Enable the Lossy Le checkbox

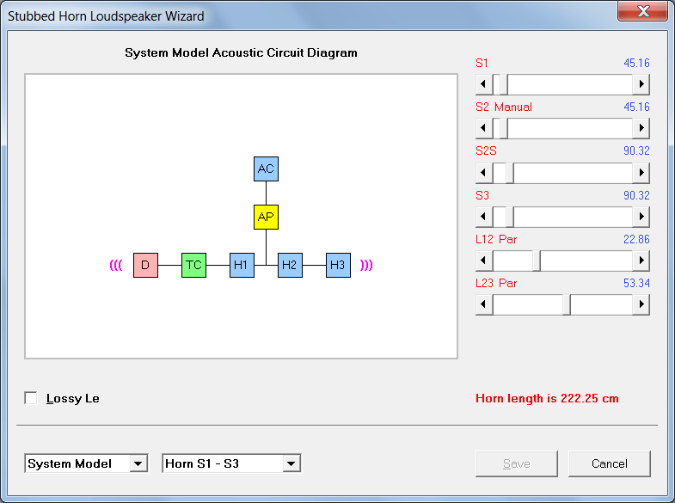tap(31, 398)
